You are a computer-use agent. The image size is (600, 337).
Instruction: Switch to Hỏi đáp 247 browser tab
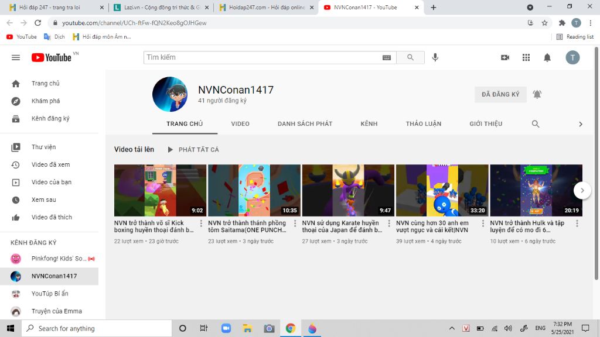pyautogui.click(x=56, y=7)
